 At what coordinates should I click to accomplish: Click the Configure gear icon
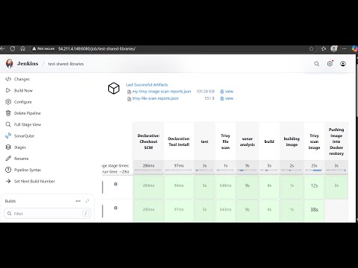8,102
